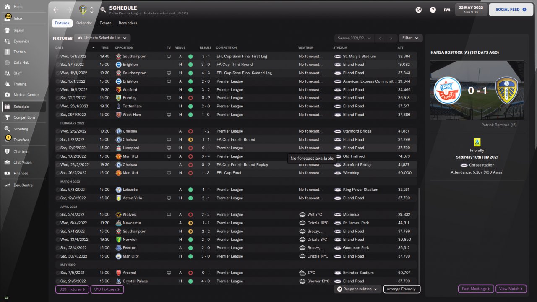Screen dimensions: 537x302
Task: Go back with the left arrow
Action: click(x=56, y=10)
